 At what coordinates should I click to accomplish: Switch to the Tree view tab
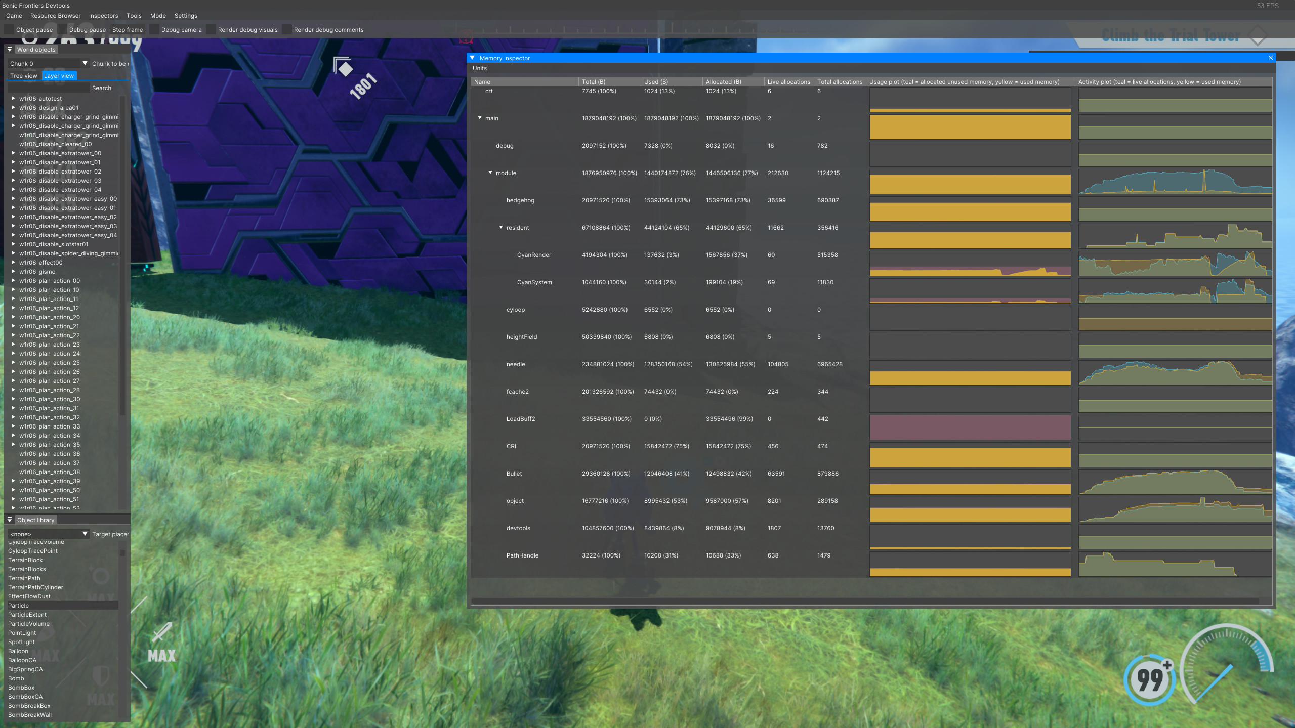click(23, 75)
